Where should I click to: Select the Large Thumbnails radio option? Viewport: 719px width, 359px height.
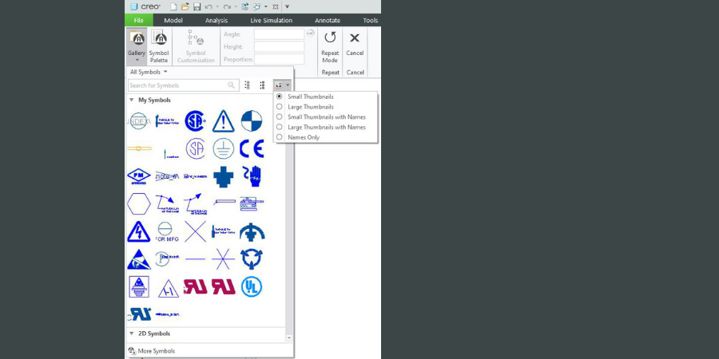coord(280,107)
